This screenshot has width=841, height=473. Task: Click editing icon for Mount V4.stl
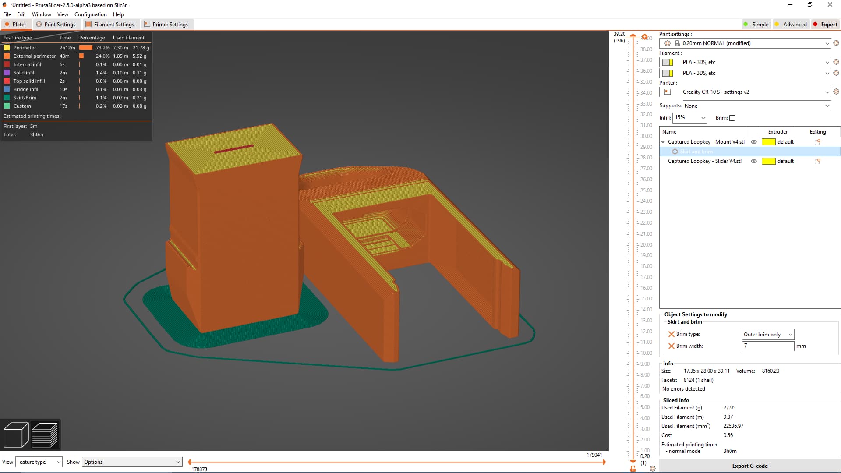coord(817,142)
